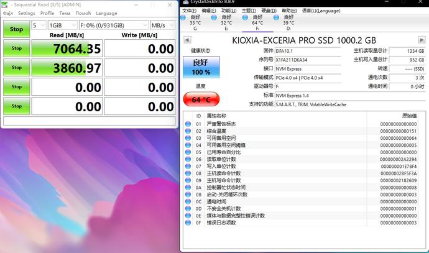Open the 编辑(E) menu in CrystalDiskInfo
The height and width of the screenshot is (253, 429).
click(209, 11)
